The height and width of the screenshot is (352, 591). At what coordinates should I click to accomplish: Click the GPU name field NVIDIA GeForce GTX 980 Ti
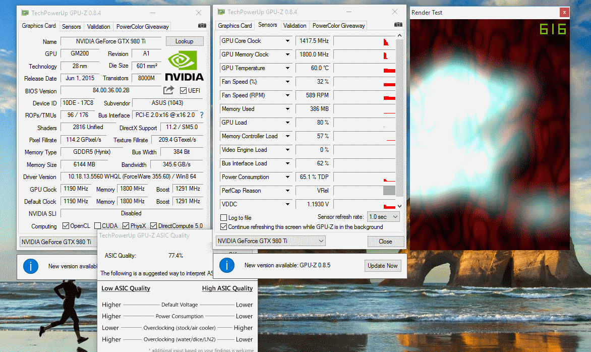pyautogui.click(x=111, y=41)
